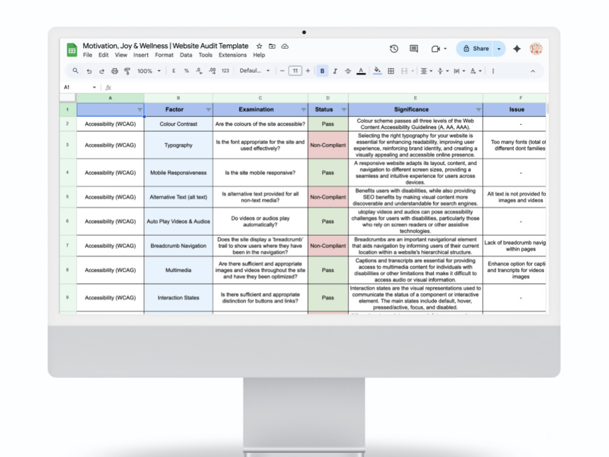This screenshot has height=457, width=609.
Task: Open text rotation dropdown
Action: click(x=476, y=71)
